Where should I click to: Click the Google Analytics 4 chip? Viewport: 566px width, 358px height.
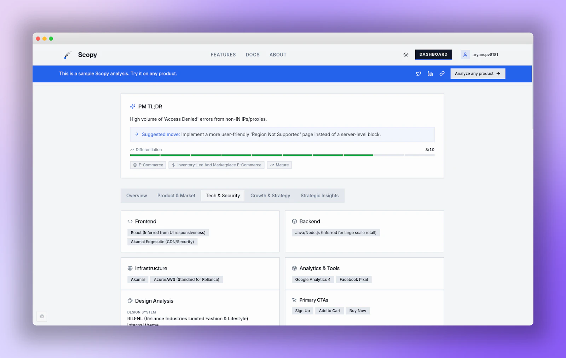[313, 280]
